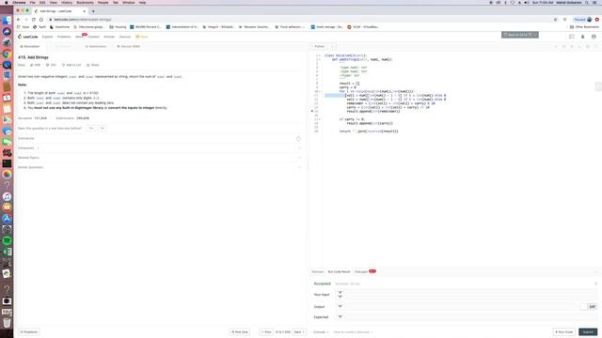Go to the Prev problem

coord(266,331)
